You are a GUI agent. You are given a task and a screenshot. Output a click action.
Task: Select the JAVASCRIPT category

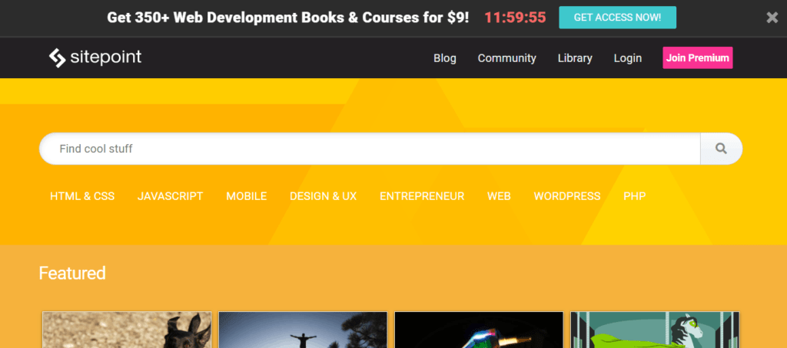point(170,196)
